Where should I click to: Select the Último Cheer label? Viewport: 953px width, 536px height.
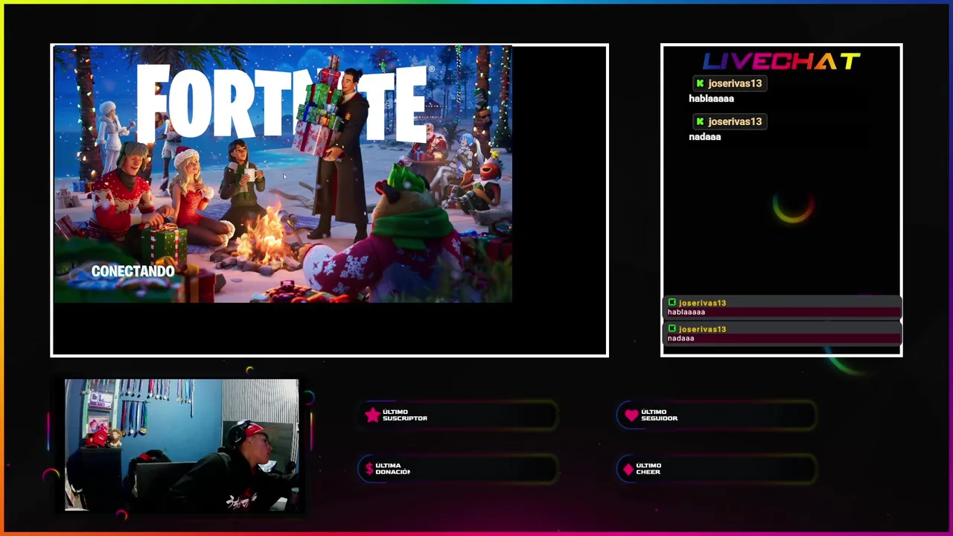tap(648, 469)
